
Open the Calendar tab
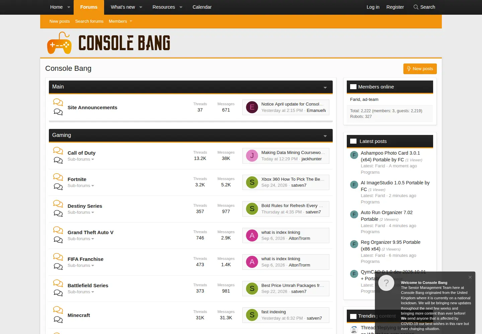click(x=202, y=7)
